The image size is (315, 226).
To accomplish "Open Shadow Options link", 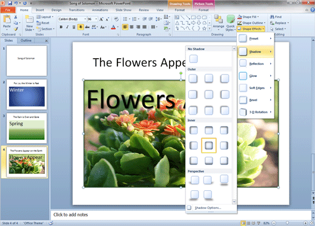I will [x=208, y=208].
